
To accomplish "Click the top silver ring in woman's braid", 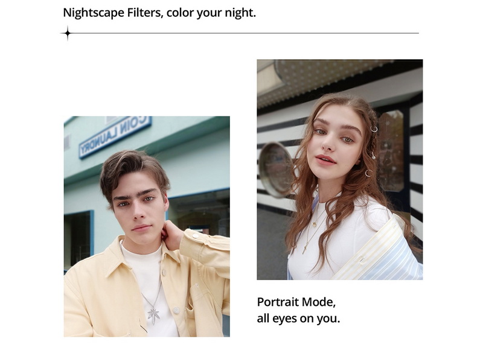I will [x=374, y=129].
